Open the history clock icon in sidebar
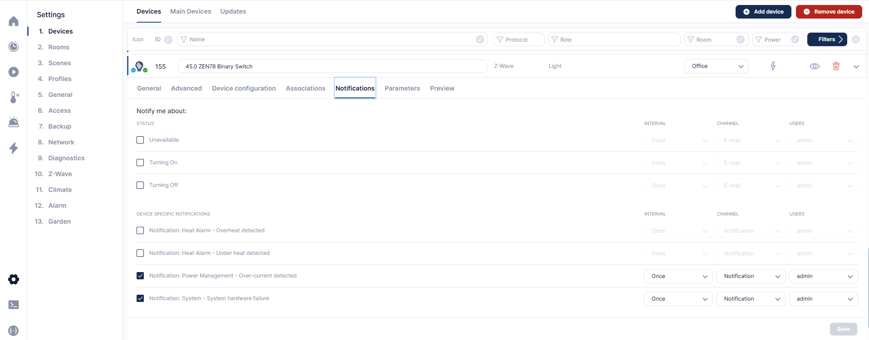Viewport: 869px width, 340px height. (14, 47)
